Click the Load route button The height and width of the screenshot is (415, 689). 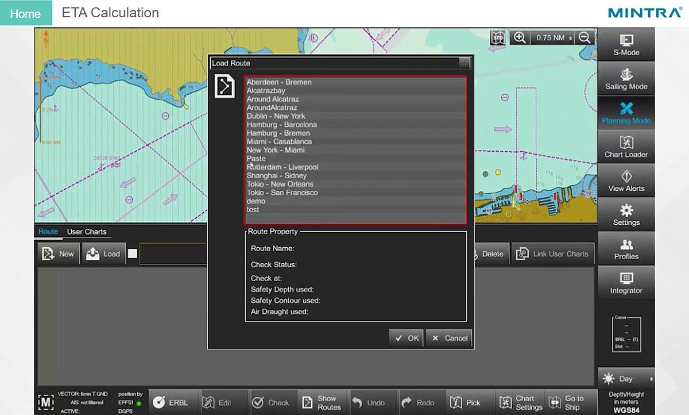pyautogui.click(x=103, y=254)
